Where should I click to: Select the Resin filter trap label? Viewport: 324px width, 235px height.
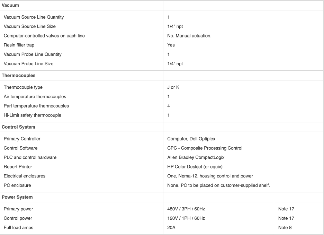19,45
